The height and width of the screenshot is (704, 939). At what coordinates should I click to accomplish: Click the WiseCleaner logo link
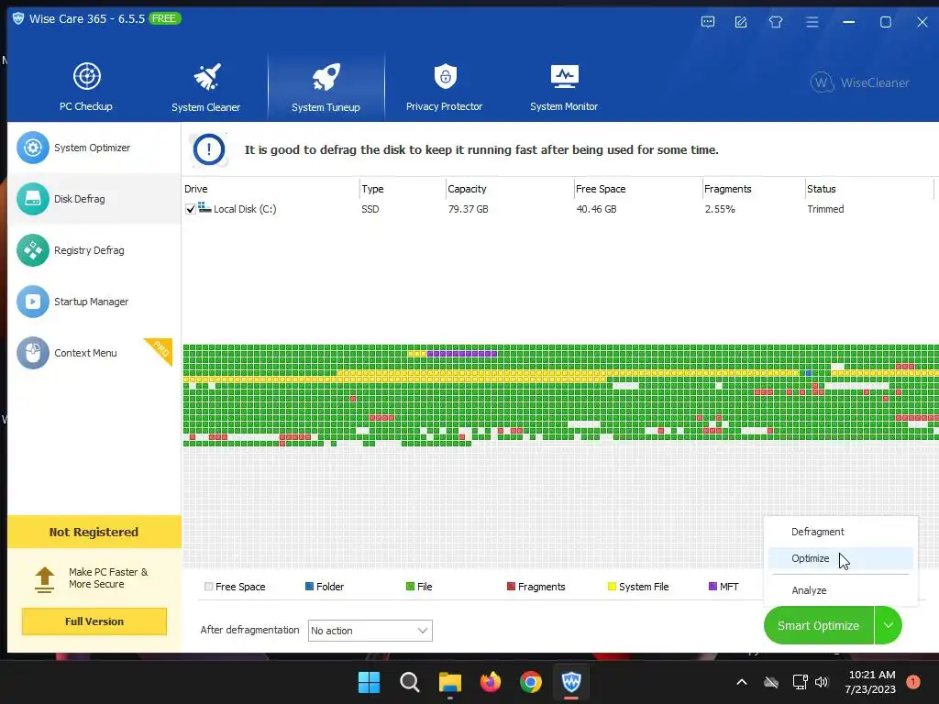tap(859, 82)
